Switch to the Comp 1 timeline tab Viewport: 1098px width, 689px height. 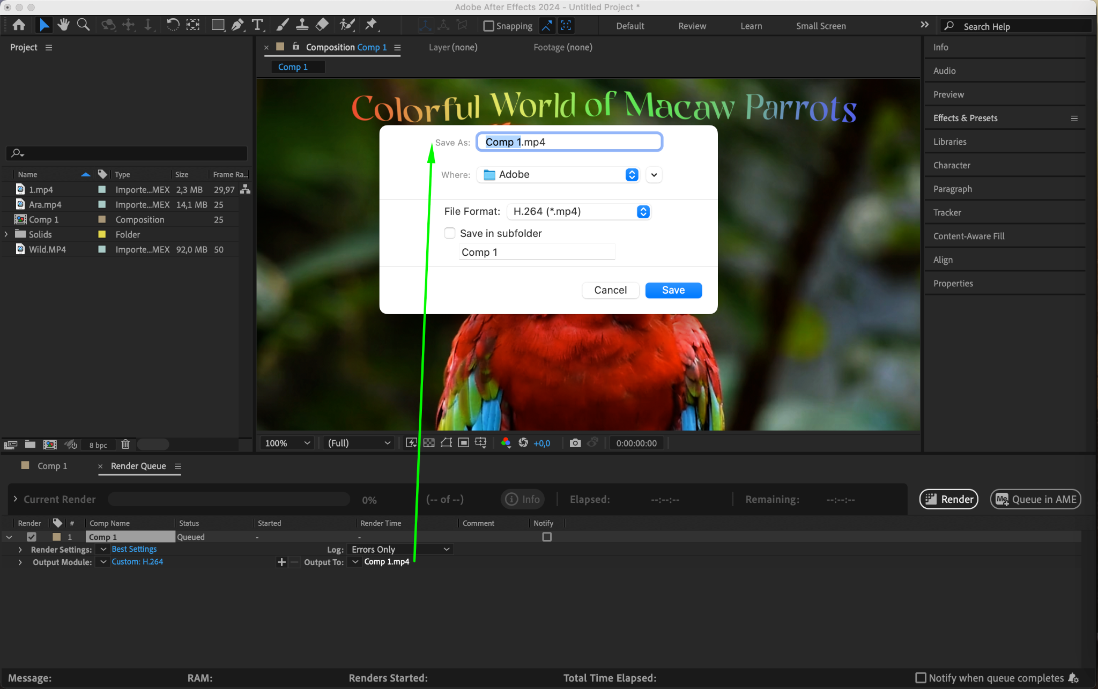[52, 466]
